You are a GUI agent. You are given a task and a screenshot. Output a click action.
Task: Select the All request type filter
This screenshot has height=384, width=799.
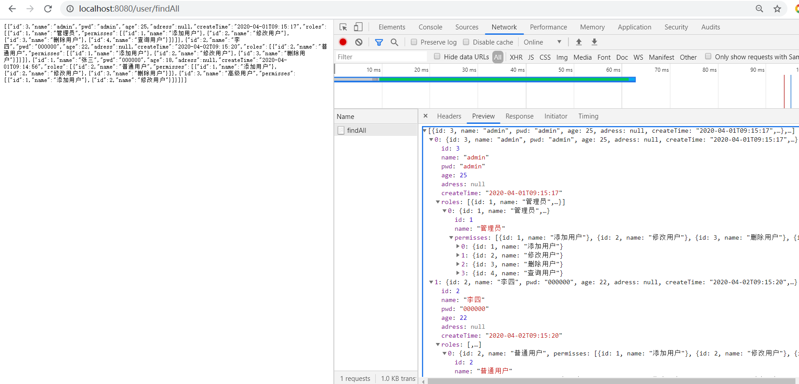498,57
